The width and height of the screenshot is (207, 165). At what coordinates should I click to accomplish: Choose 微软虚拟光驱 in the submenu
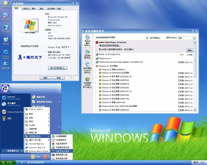pyautogui.click(x=62, y=159)
